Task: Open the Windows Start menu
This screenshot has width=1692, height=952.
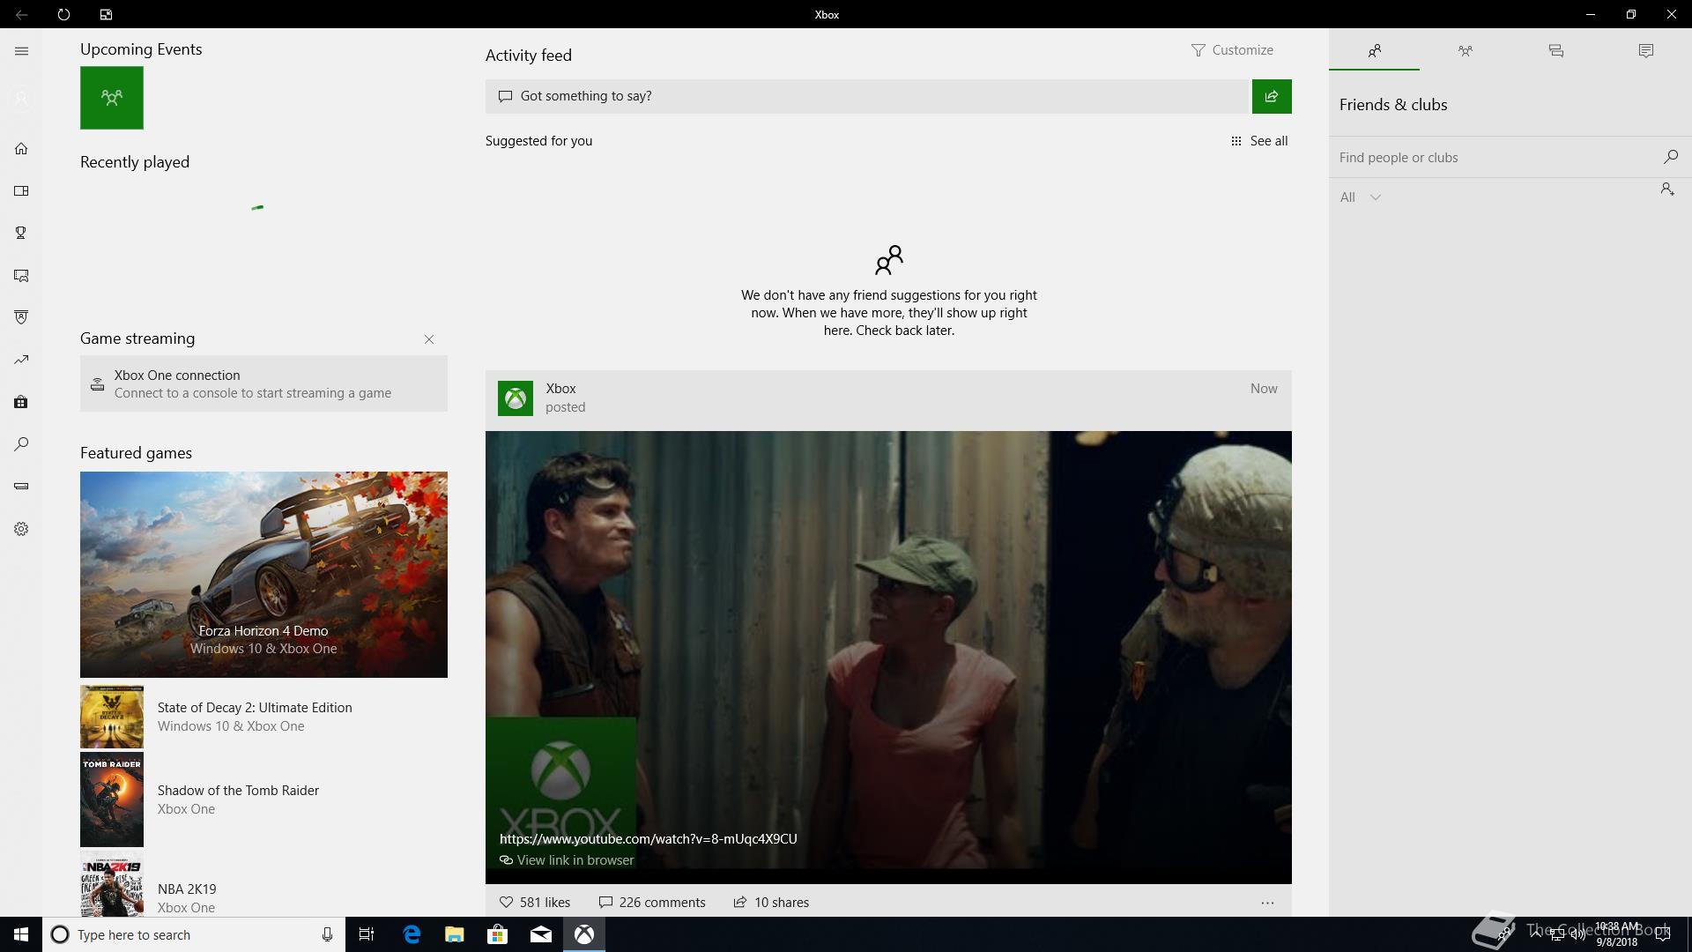Action: 21,934
